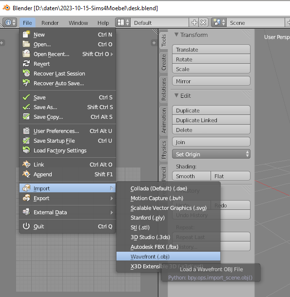Click the Import icon
Viewport: 290px width, 297px height.
pos(26,188)
